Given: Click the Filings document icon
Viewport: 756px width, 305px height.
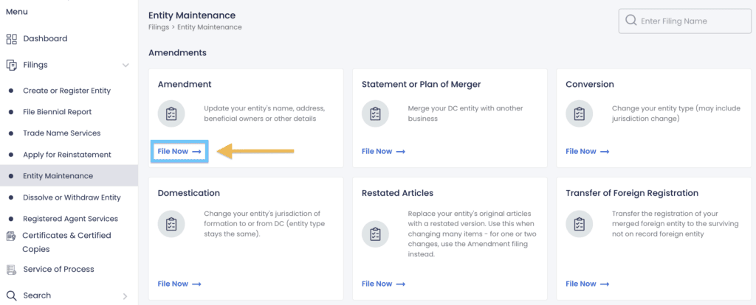Looking at the screenshot, I should (x=12, y=65).
